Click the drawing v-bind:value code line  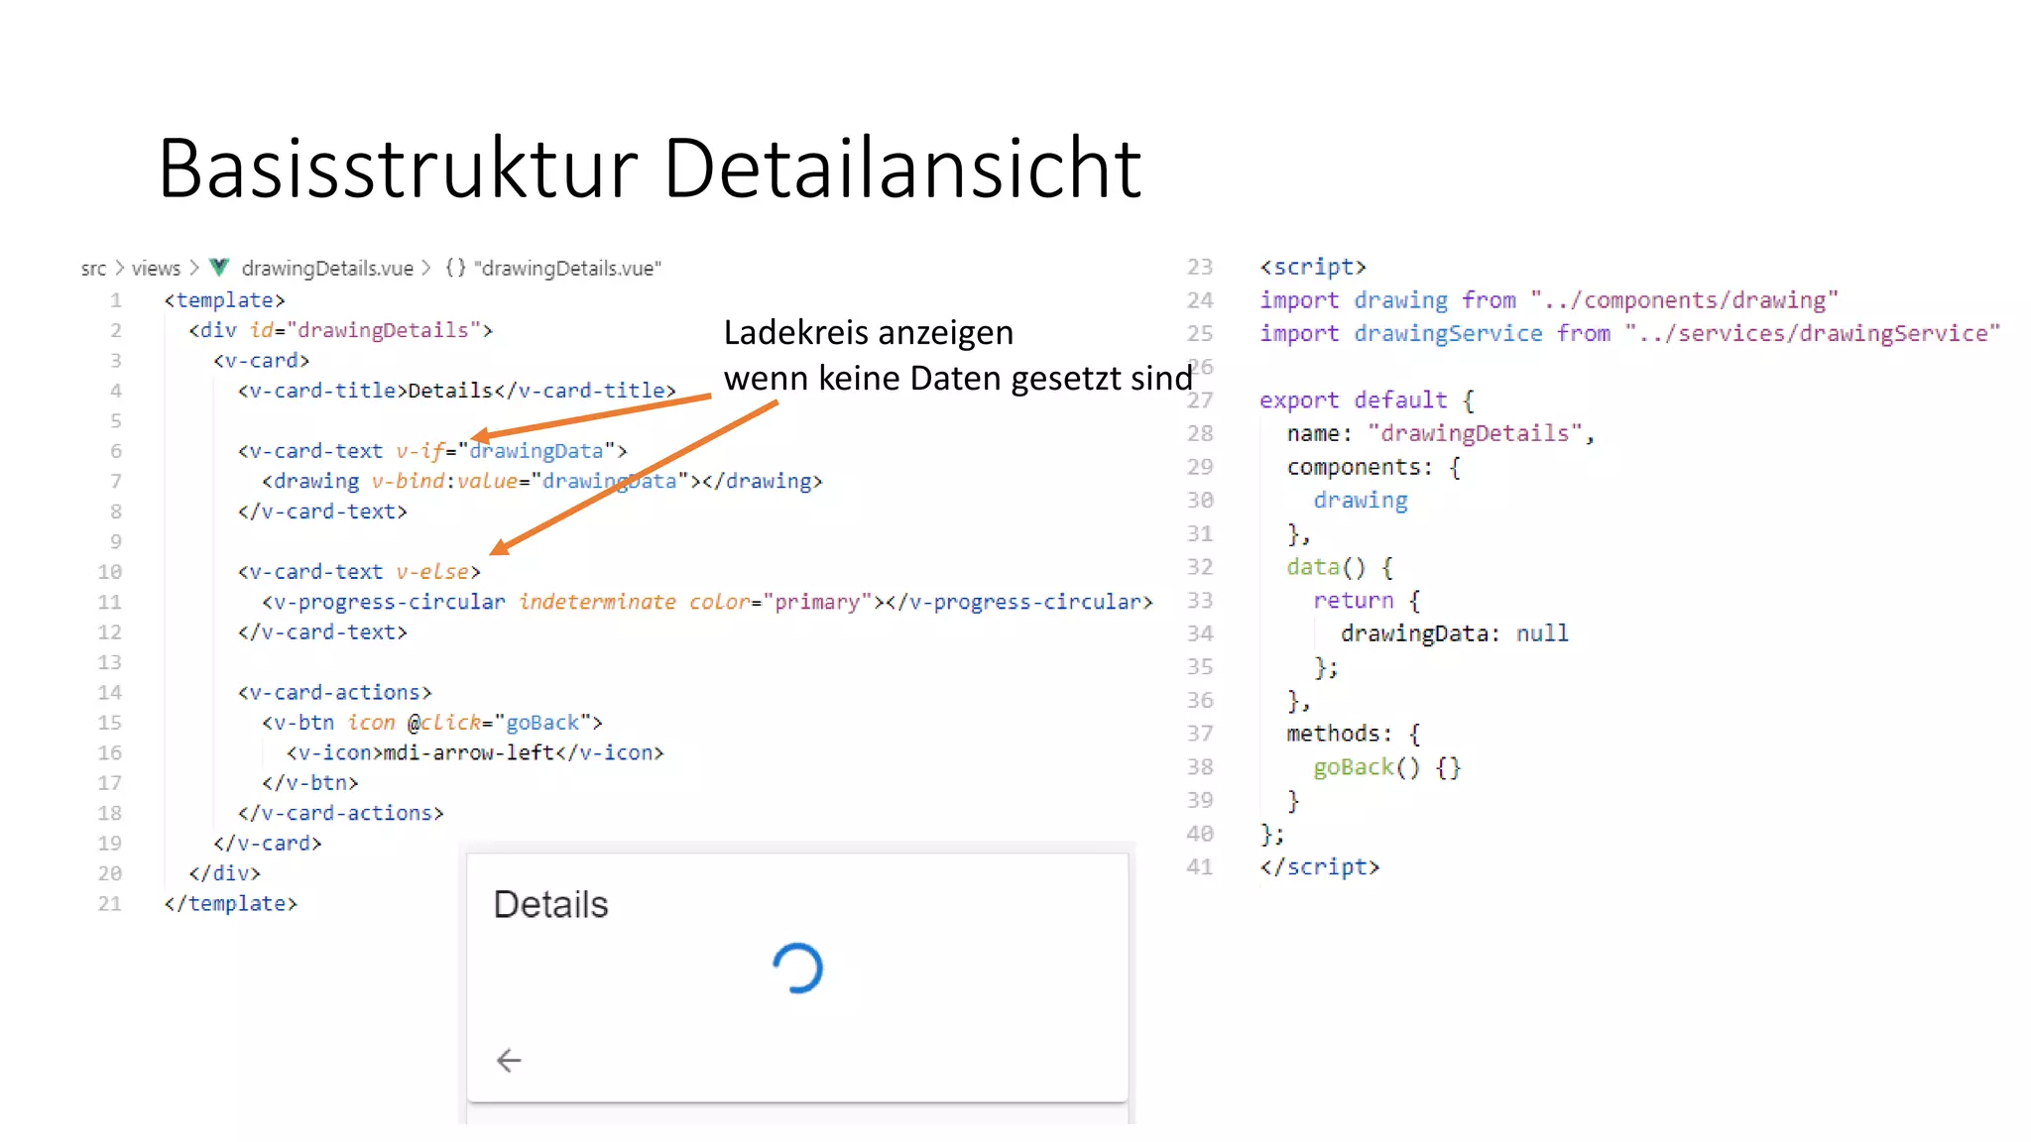click(542, 481)
